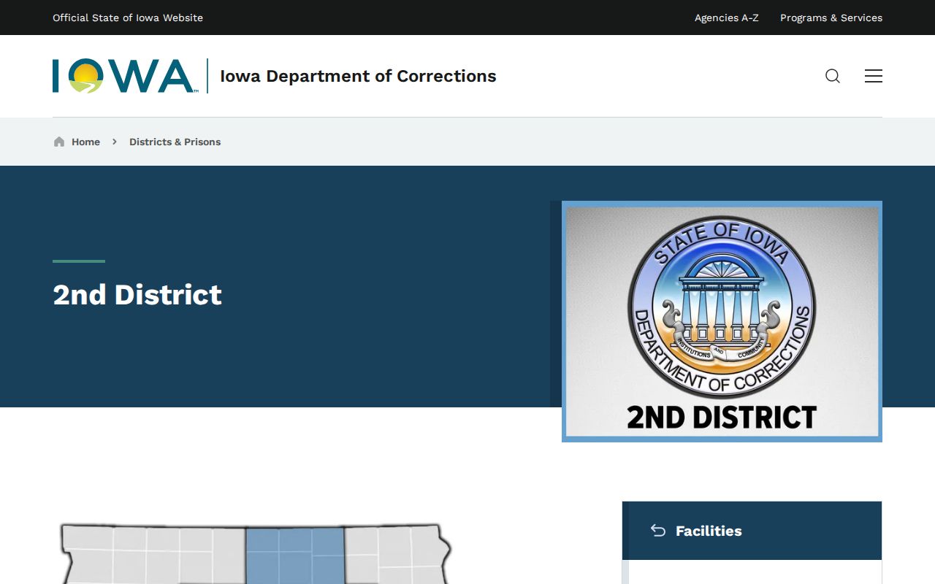Click the Home breadcrumb house icon

pyautogui.click(x=59, y=142)
